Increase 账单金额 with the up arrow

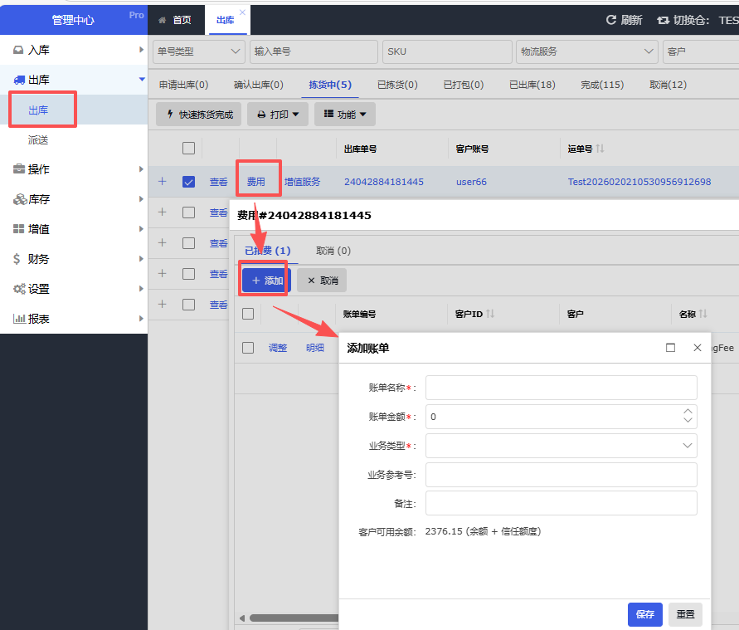(687, 412)
